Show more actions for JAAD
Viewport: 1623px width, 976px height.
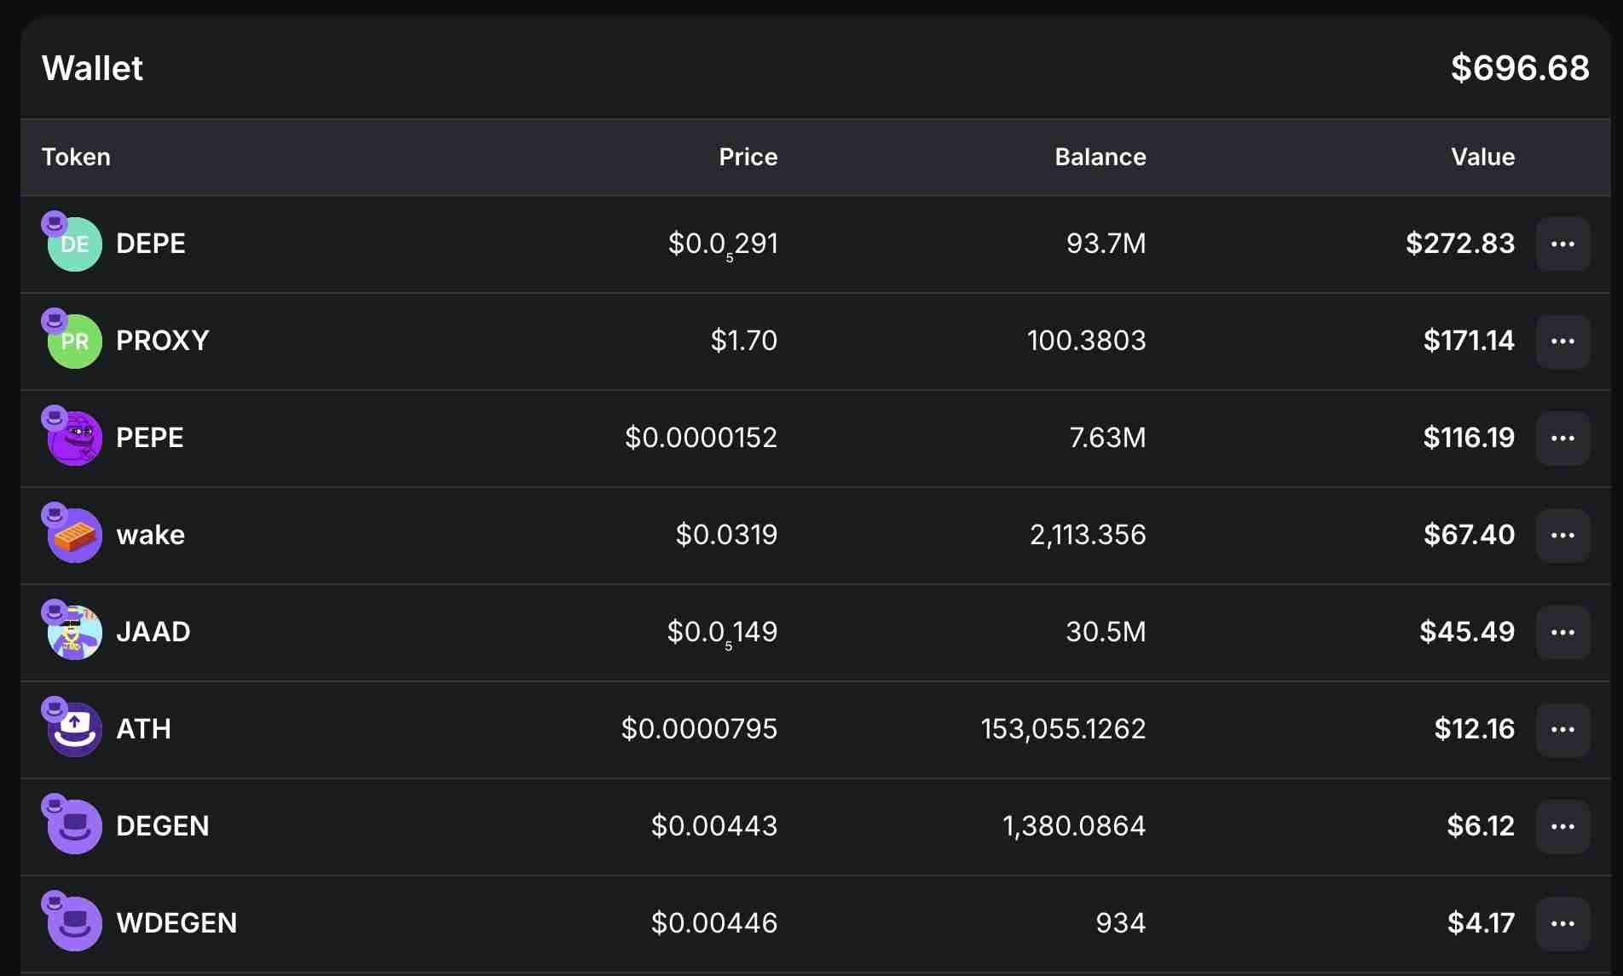click(x=1562, y=633)
